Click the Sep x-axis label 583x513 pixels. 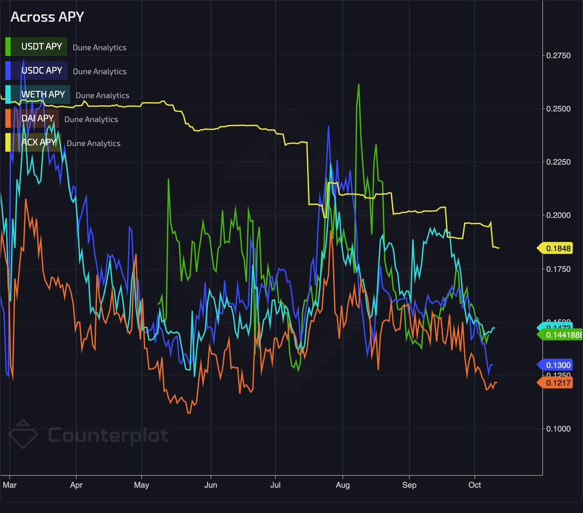[410, 485]
